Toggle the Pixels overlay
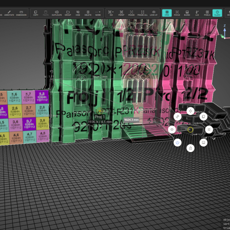 (207, 13)
